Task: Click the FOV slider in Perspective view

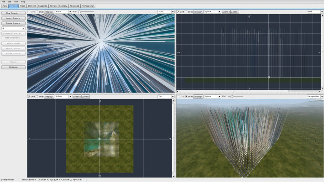Action: (235, 97)
